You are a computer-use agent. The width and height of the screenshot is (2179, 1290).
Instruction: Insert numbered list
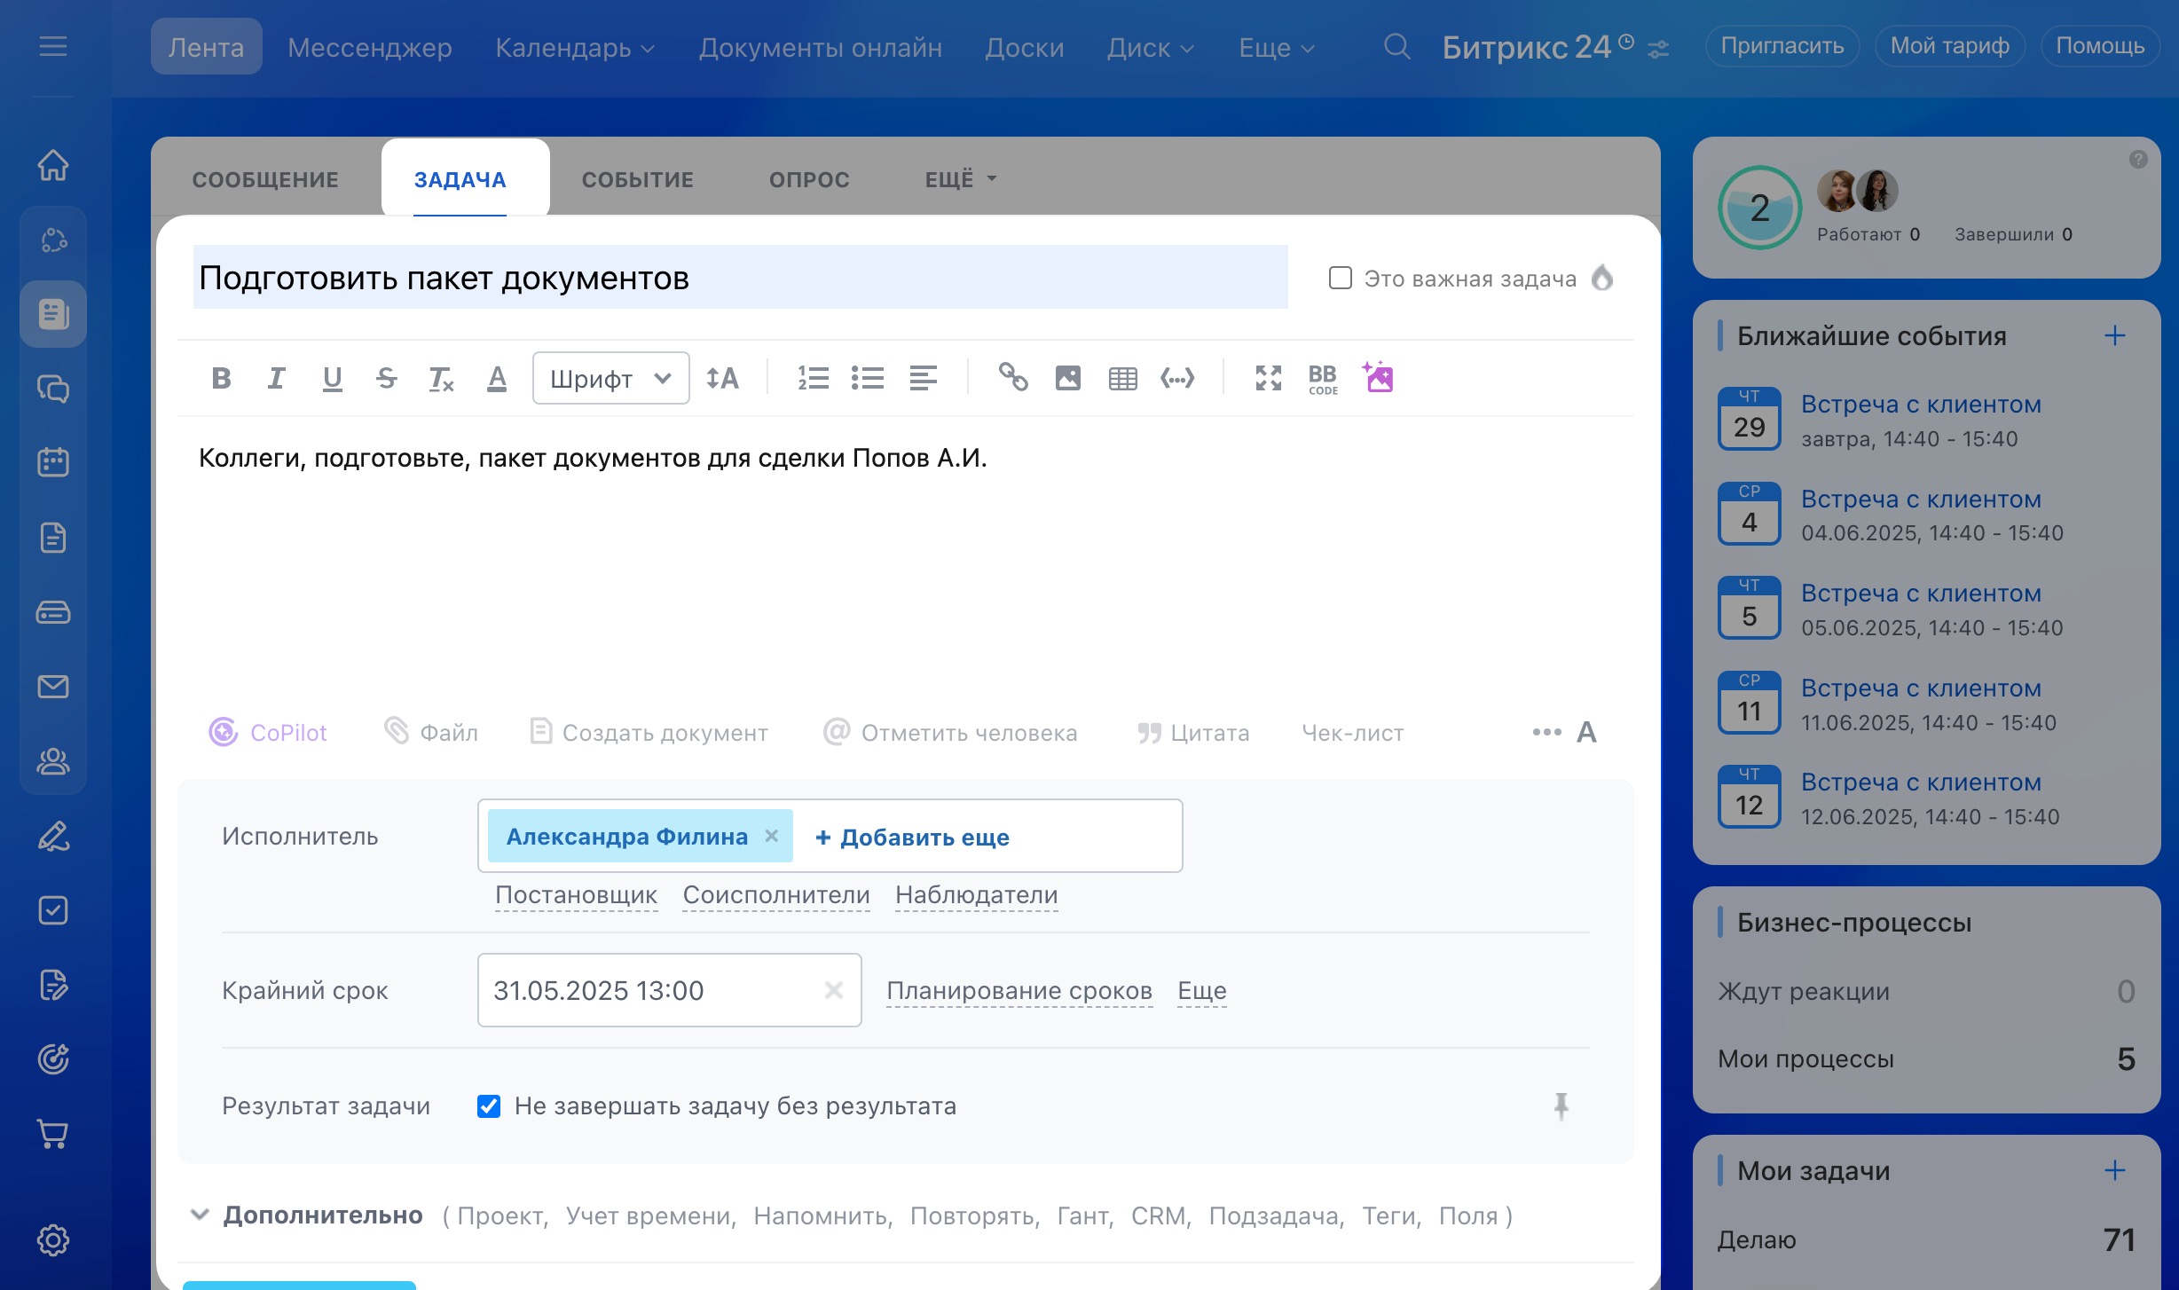point(813,378)
